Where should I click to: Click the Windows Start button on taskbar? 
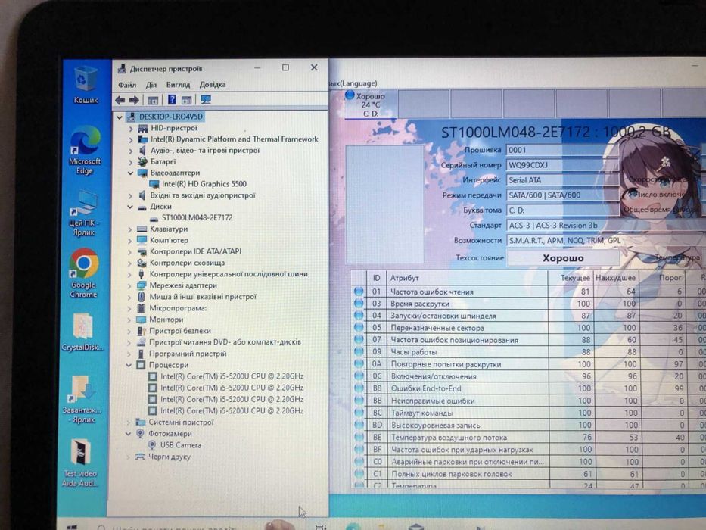click(x=71, y=526)
